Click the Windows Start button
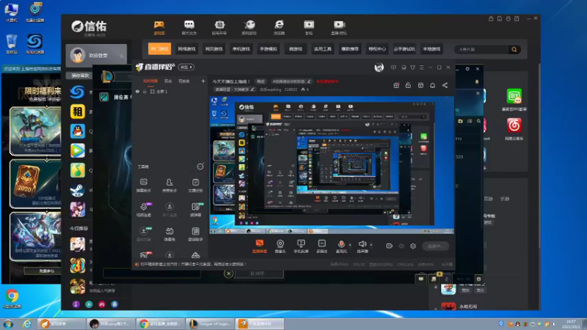Screen dimensions: 587x330 coord(8,323)
